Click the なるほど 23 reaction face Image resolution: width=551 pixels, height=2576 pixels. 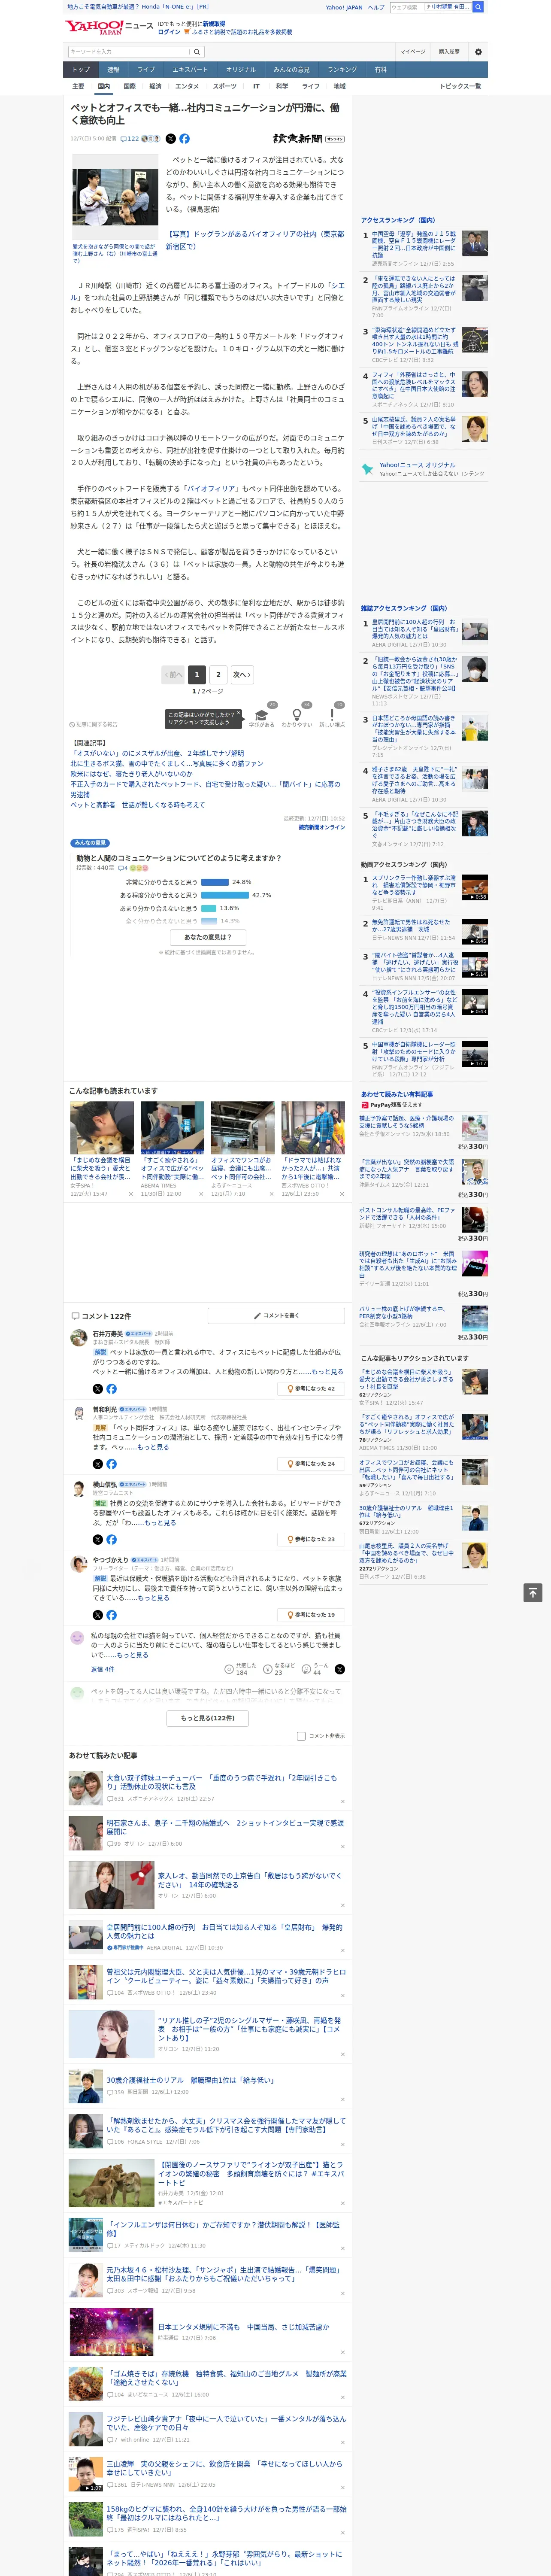tap(278, 1669)
